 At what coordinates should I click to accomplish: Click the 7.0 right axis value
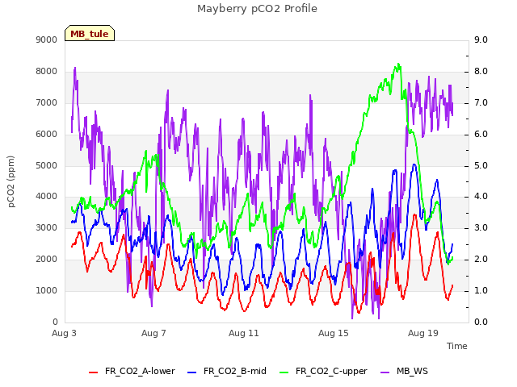click(481, 102)
